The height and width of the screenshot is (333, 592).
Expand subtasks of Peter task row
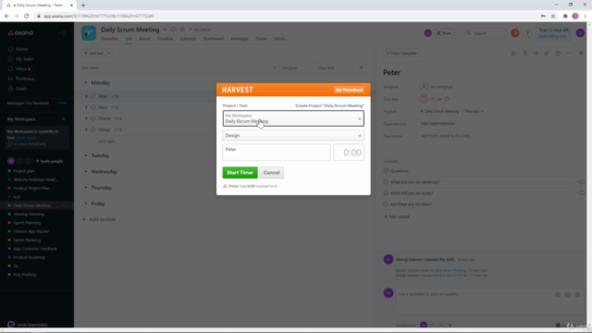pos(86,96)
